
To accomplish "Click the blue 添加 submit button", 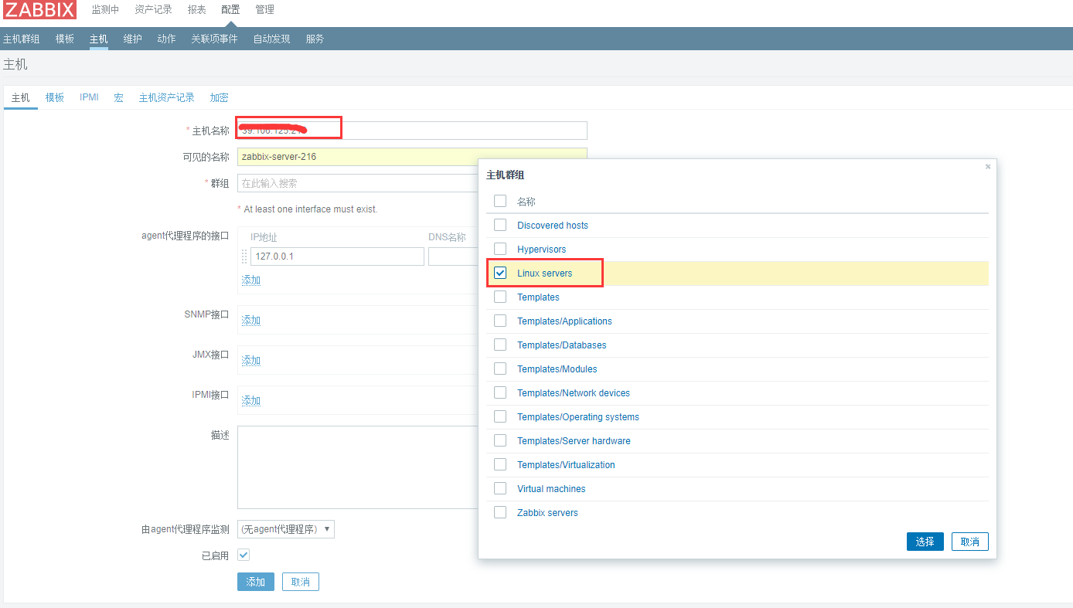I will [256, 582].
